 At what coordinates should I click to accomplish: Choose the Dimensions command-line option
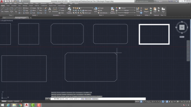pos(88,99)
